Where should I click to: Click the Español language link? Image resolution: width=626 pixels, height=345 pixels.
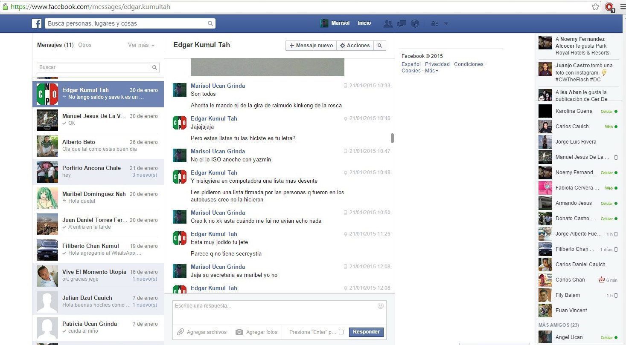pyautogui.click(x=411, y=64)
